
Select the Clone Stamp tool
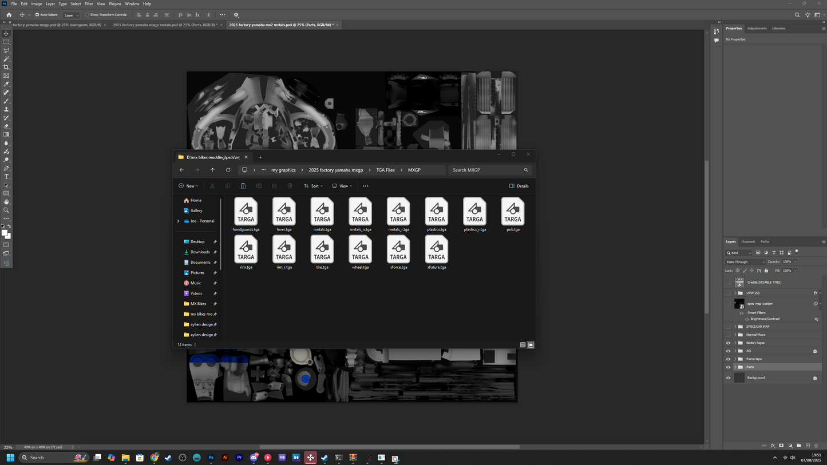tap(6, 109)
